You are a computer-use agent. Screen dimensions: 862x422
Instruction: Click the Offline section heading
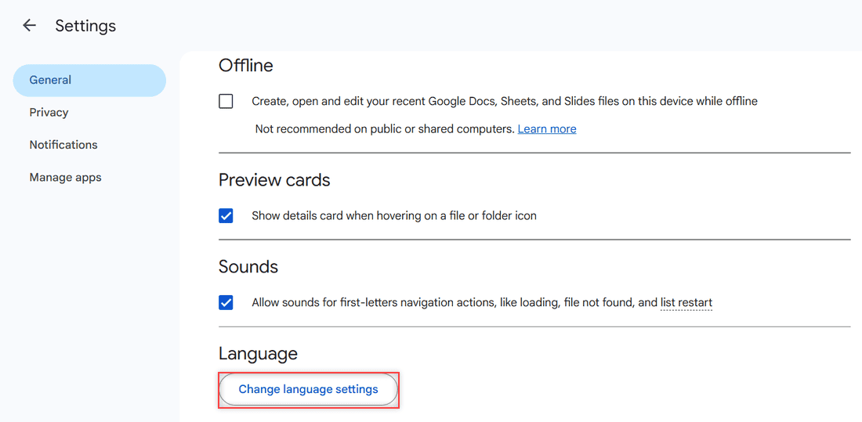(246, 66)
